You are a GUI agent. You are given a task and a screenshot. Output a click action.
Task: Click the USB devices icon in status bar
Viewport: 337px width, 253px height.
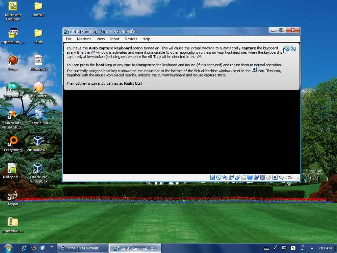(x=237, y=178)
